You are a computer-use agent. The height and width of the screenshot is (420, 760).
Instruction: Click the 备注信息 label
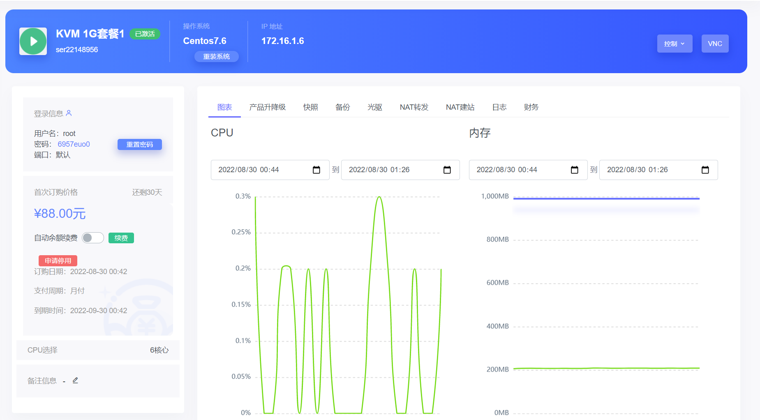(42, 381)
